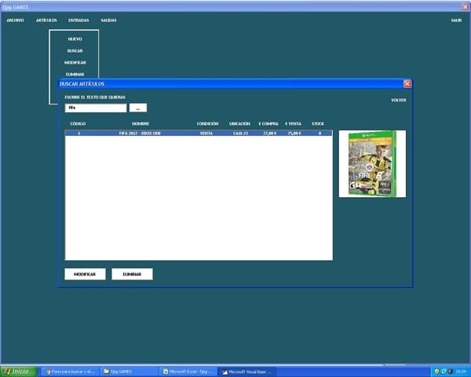This screenshot has width=471, height=377.
Task: Choose NUEVO from the Articulos submenu
Action: pyautogui.click(x=75, y=38)
